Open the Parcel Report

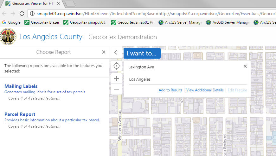click(20, 114)
